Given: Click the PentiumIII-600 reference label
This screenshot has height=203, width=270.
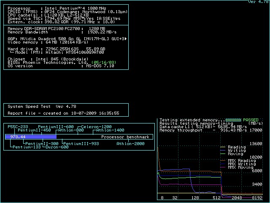Looking at the screenshot, I should pos(56,127).
